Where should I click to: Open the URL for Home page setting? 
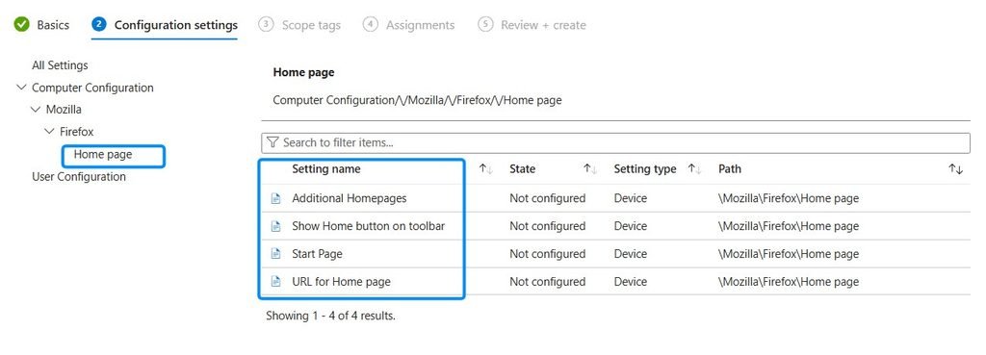click(341, 282)
